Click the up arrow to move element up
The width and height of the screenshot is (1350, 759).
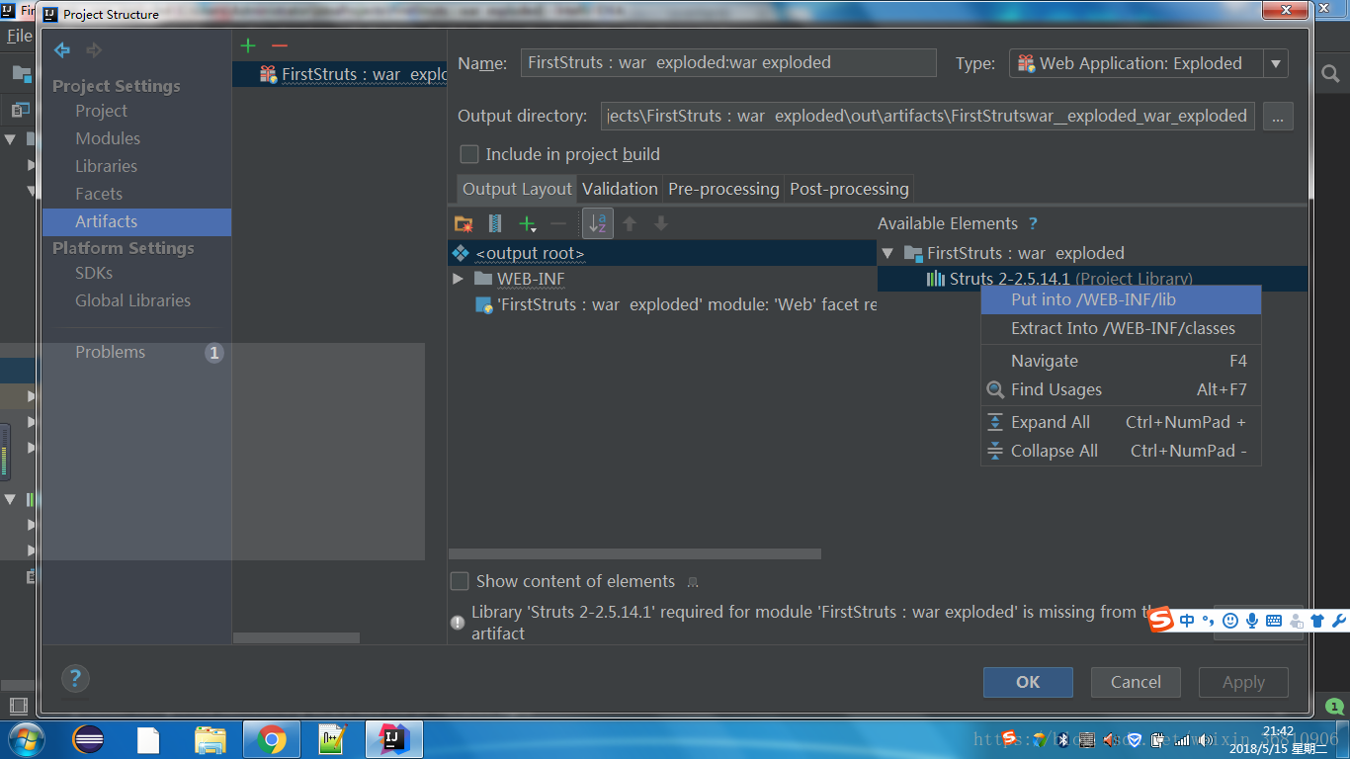tap(630, 224)
